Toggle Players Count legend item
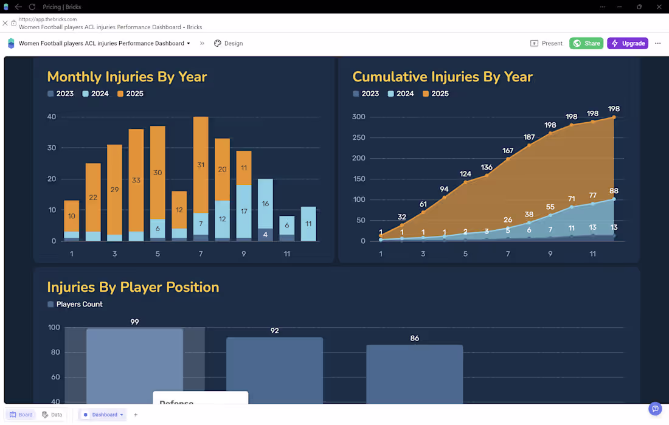669x425 pixels. coord(75,304)
